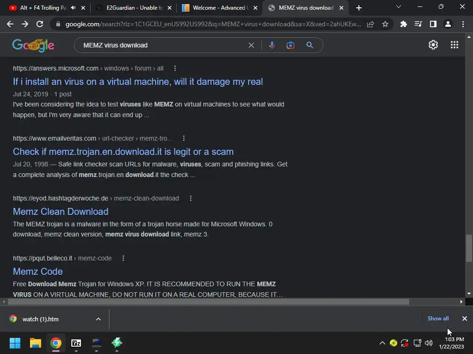
Task: Close the E2Guardian tab
Action: 170,8
